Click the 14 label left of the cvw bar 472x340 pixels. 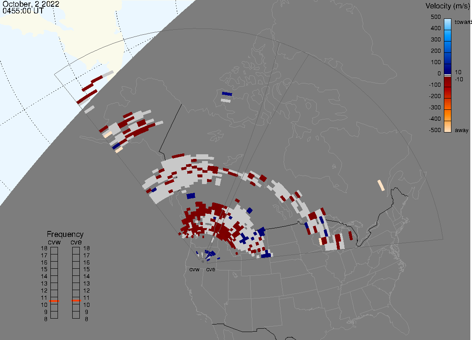tap(44, 277)
